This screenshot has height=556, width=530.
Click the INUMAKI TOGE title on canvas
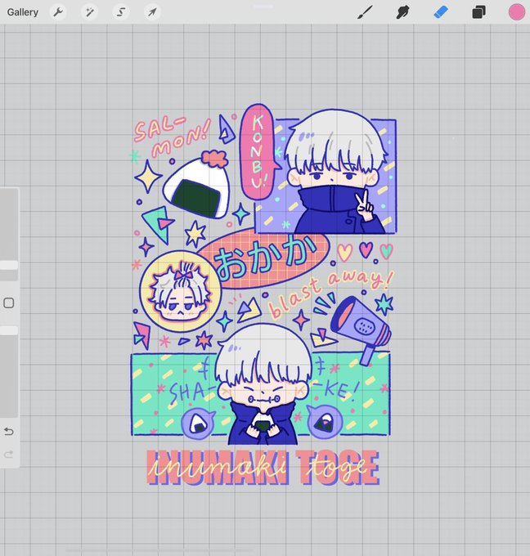pos(263,468)
